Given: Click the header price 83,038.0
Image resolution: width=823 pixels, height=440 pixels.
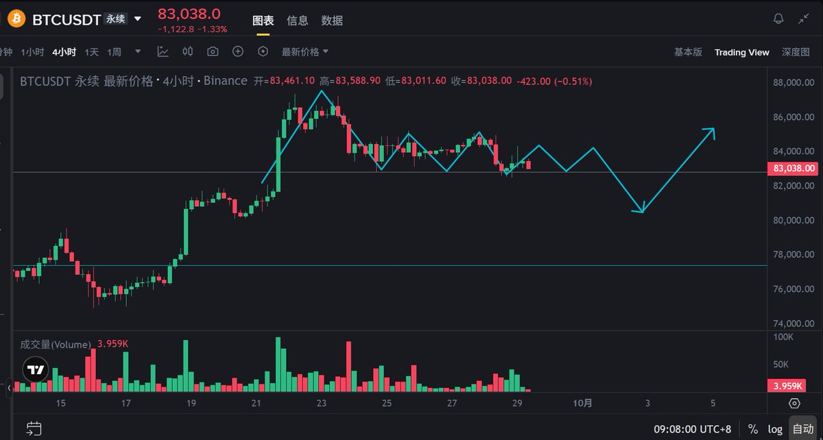Looking at the screenshot, I should [189, 14].
